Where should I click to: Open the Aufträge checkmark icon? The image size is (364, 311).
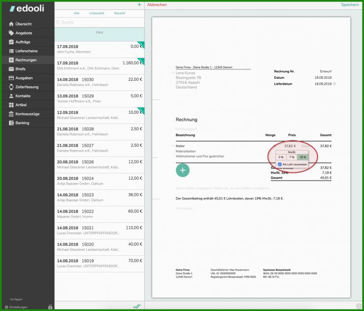(x=11, y=42)
